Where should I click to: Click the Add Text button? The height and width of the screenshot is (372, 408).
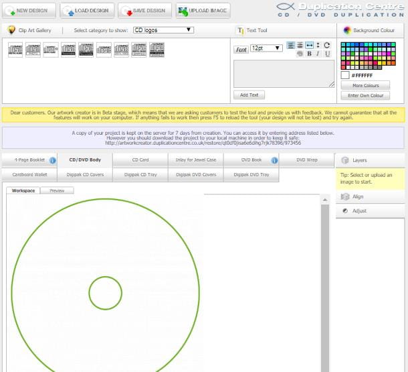coord(249,95)
